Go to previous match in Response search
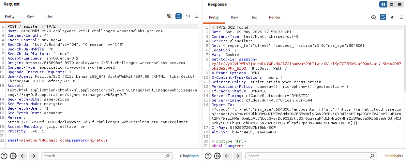This screenshot has width=406, height=163. pos(227,156)
